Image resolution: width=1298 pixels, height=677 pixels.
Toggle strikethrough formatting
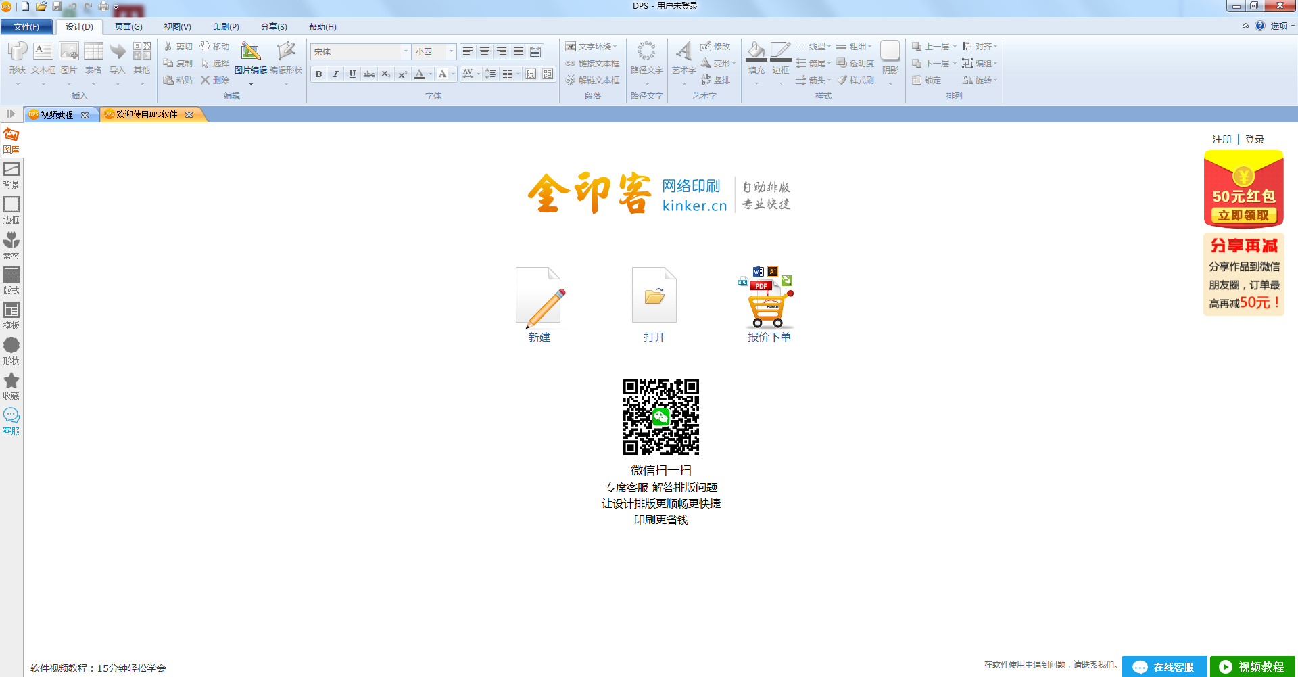[x=369, y=74]
